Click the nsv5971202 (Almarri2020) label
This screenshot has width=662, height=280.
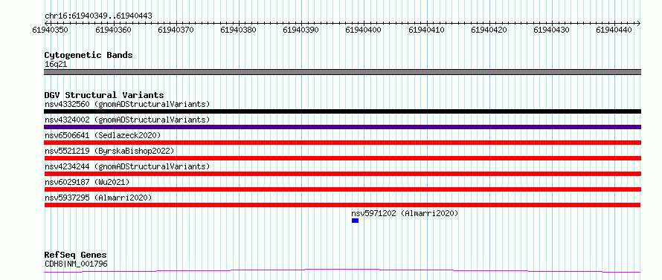pos(405,213)
